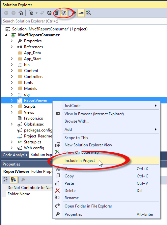Expand the Controllers folder
Viewport: 167px width, 225px height.
12,77
